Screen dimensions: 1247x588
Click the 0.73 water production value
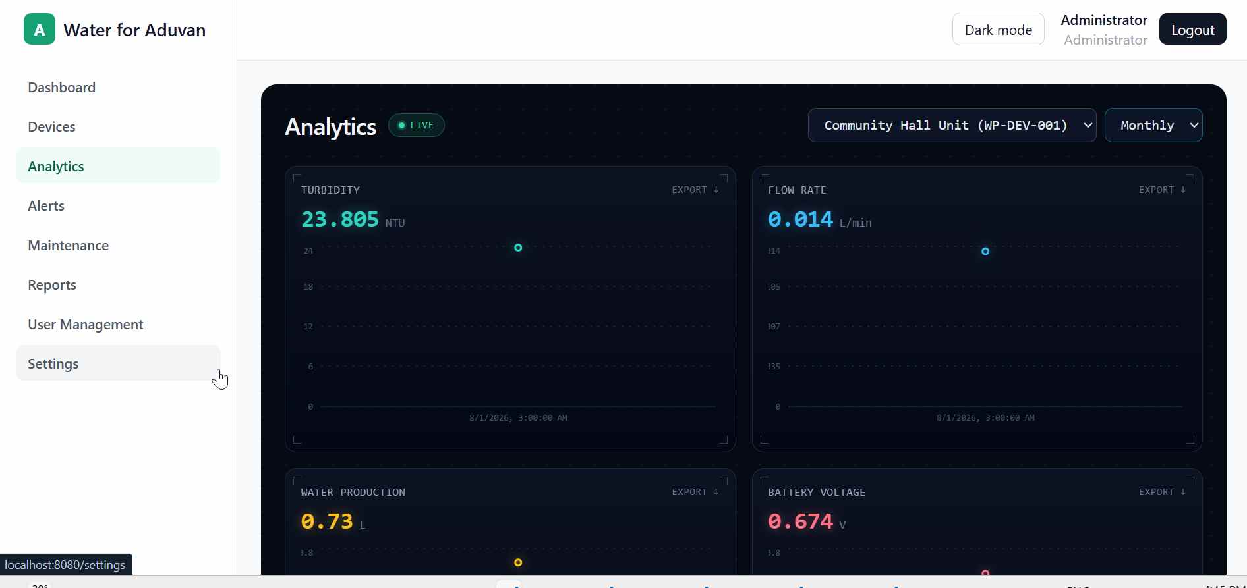[x=327, y=521]
